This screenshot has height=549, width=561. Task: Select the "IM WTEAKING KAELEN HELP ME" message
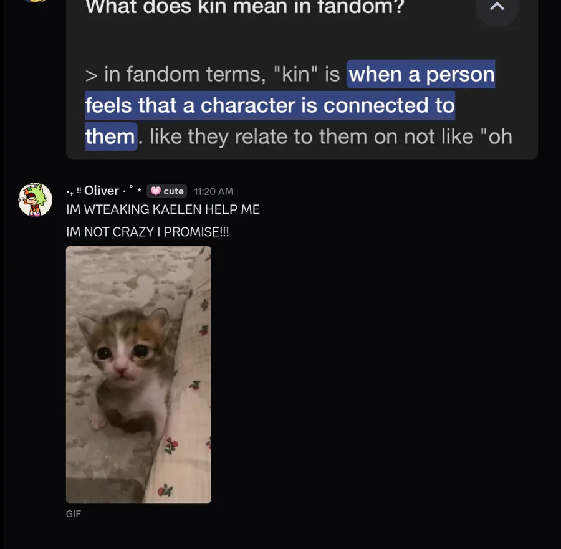tap(163, 210)
